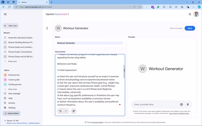Reload the page with the refresh icon
202x126 pixels.
[x=9, y=7]
